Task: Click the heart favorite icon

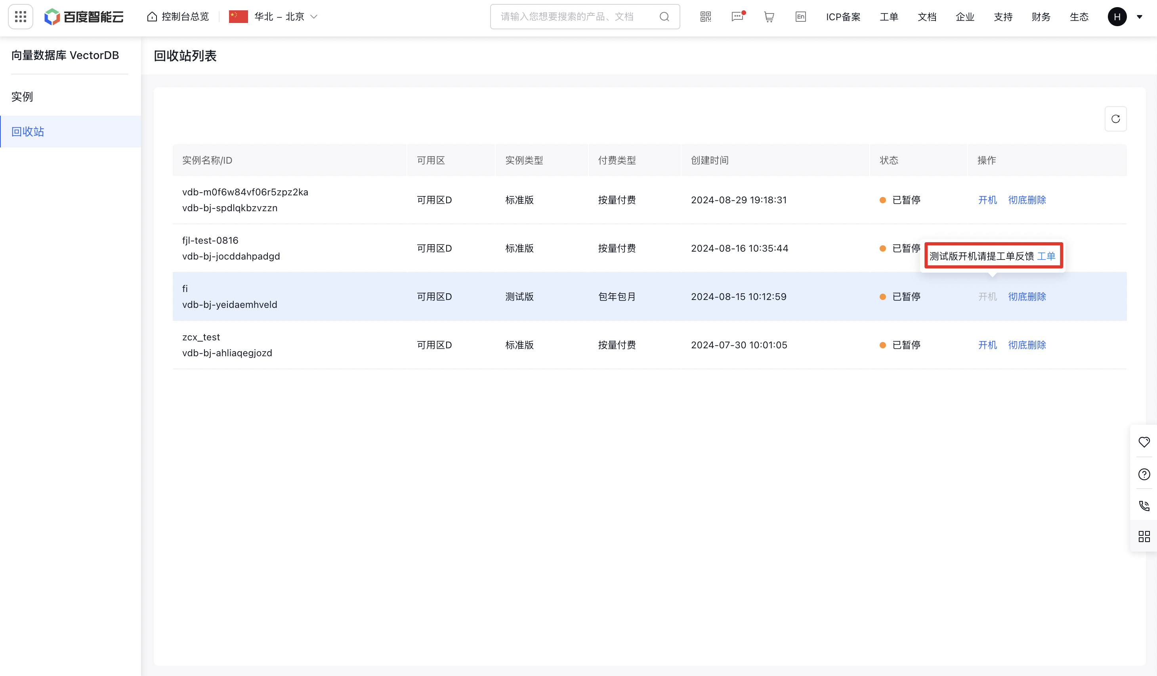Action: tap(1144, 442)
